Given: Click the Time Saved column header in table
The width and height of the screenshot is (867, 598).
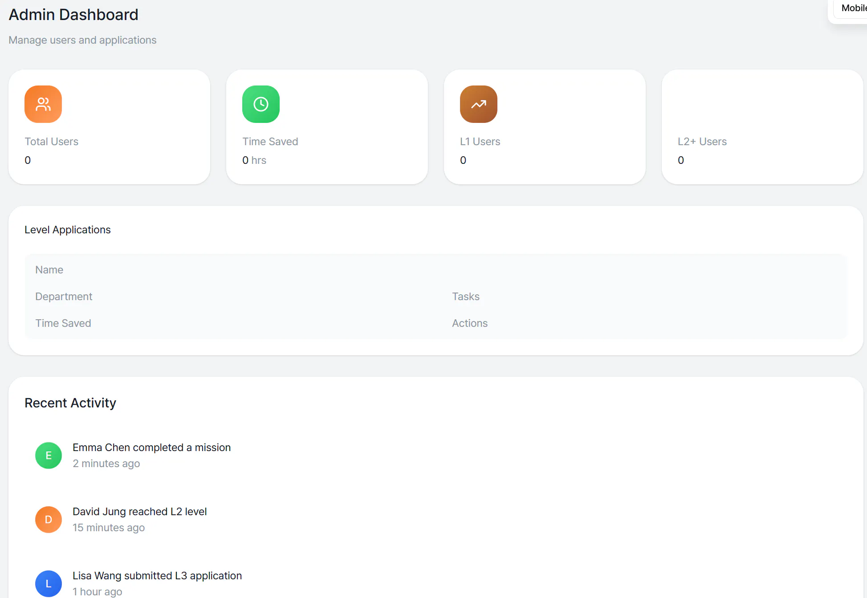Looking at the screenshot, I should coord(63,323).
